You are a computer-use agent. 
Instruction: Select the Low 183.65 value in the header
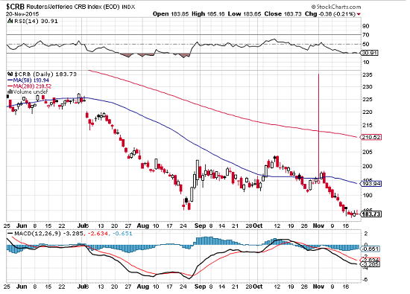tap(245, 14)
